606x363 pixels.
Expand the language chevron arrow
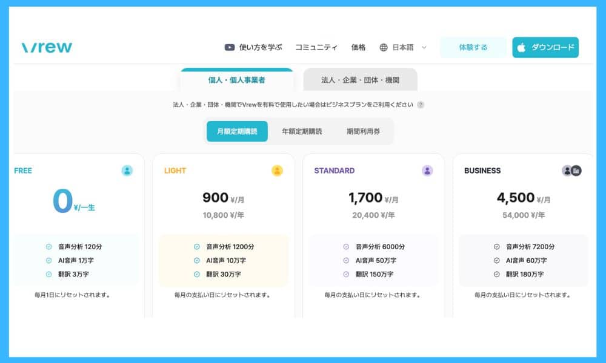coord(424,47)
